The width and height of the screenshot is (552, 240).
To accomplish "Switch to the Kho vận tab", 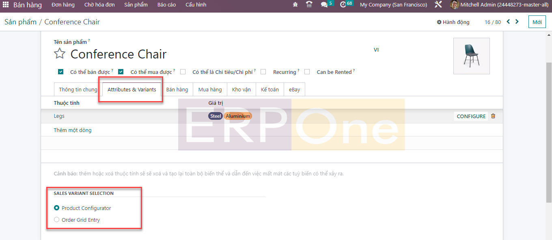I will coord(241,89).
